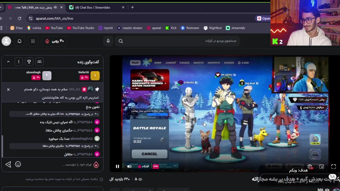Open the Restream bookmark
340x191 pixels.
point(190,28)
